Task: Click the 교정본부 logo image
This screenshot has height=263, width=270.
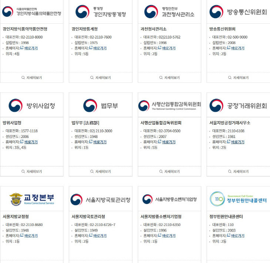Action: pos(32,199)
